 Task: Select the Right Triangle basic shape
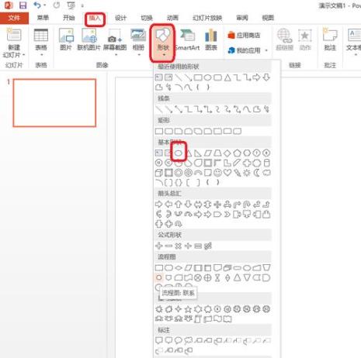point(198,153)
